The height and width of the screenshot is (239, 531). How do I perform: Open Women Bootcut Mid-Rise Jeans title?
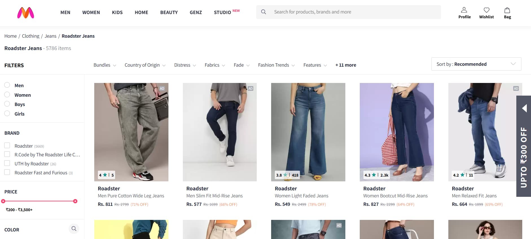(395, 196)
